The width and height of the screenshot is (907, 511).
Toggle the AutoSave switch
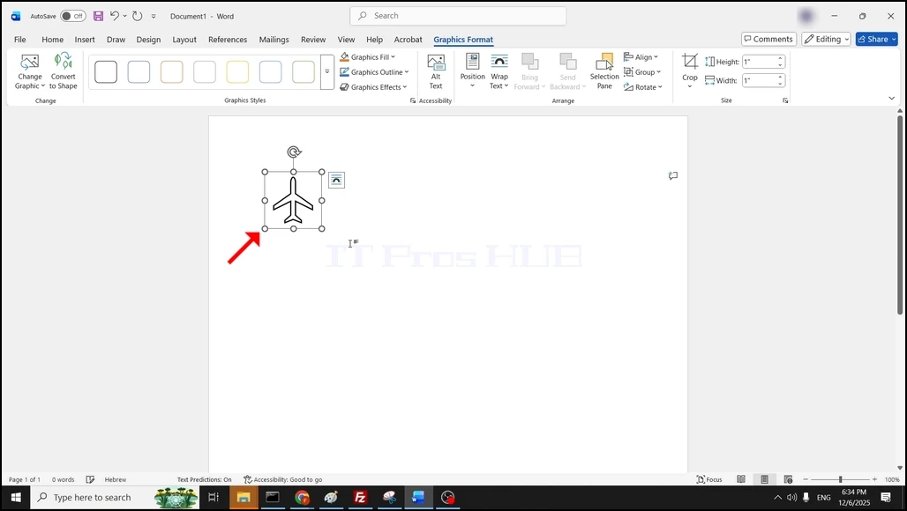click(73, 16)
